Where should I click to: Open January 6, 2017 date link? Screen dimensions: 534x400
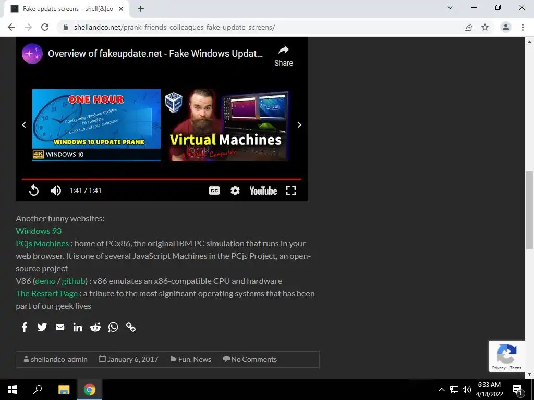click(133, 359)
